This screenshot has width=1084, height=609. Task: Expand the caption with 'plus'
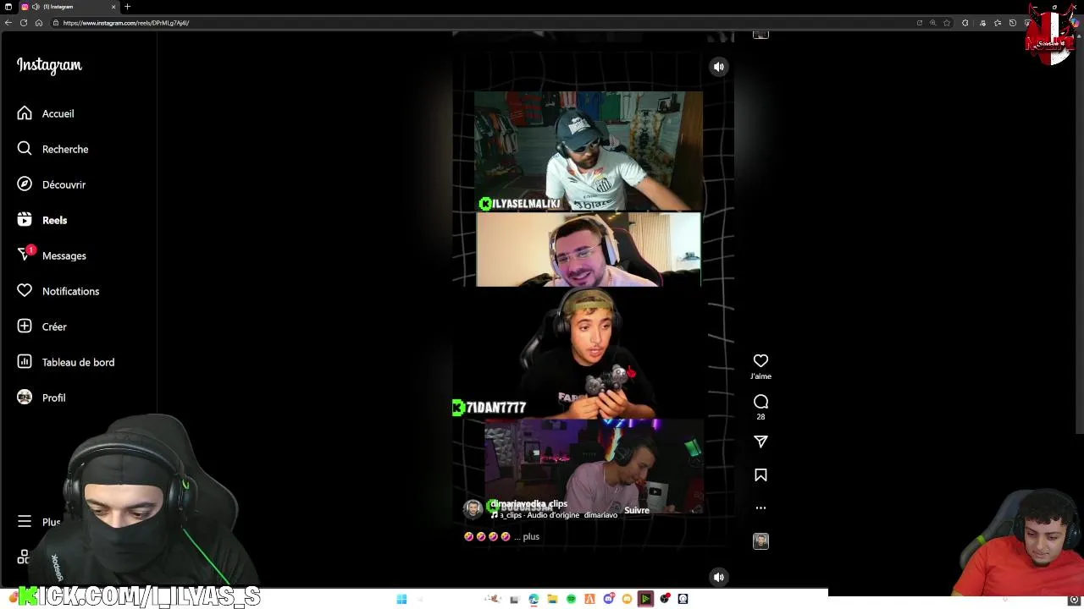[x=531, y=536]
